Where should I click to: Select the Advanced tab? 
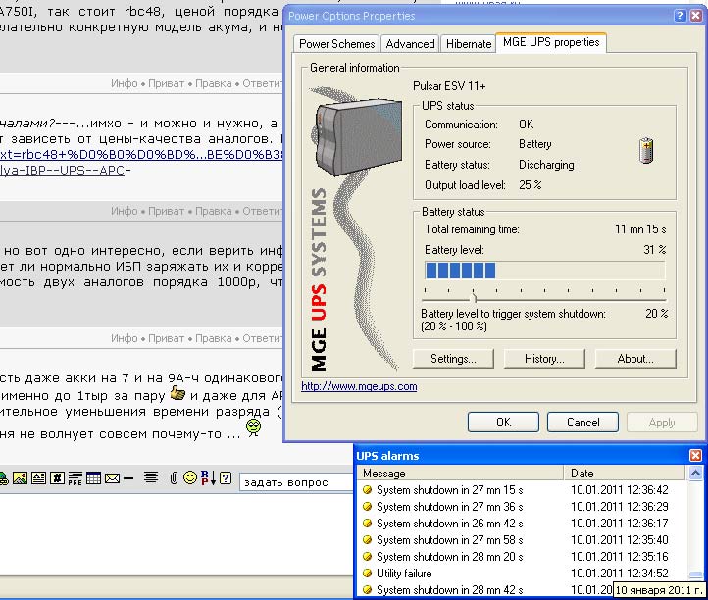click(410, 44)
